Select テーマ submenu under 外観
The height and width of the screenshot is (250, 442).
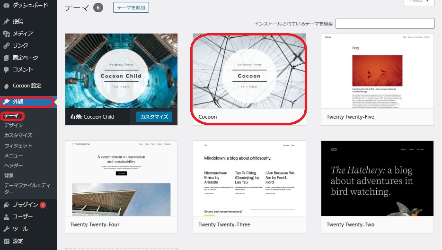[x=11, y=115]
